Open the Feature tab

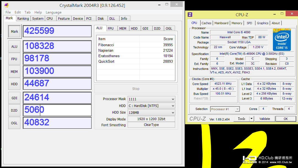pyautogui.click(x=64, y=19)
